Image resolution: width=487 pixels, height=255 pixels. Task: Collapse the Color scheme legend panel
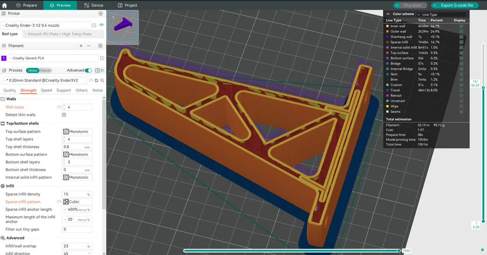(x=388, y=14)
